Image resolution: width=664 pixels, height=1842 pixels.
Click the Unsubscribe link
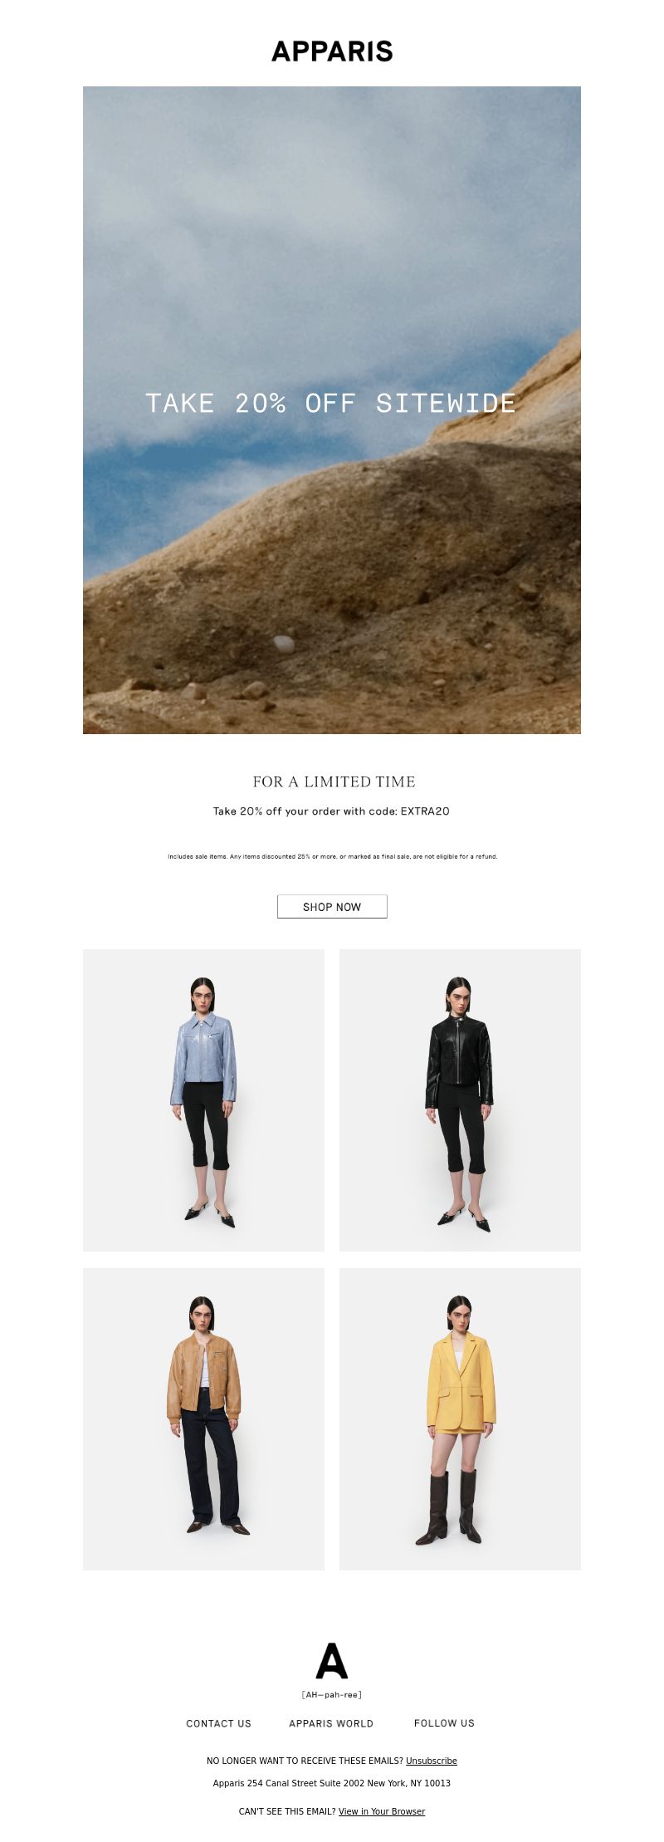coord(432,1761)
